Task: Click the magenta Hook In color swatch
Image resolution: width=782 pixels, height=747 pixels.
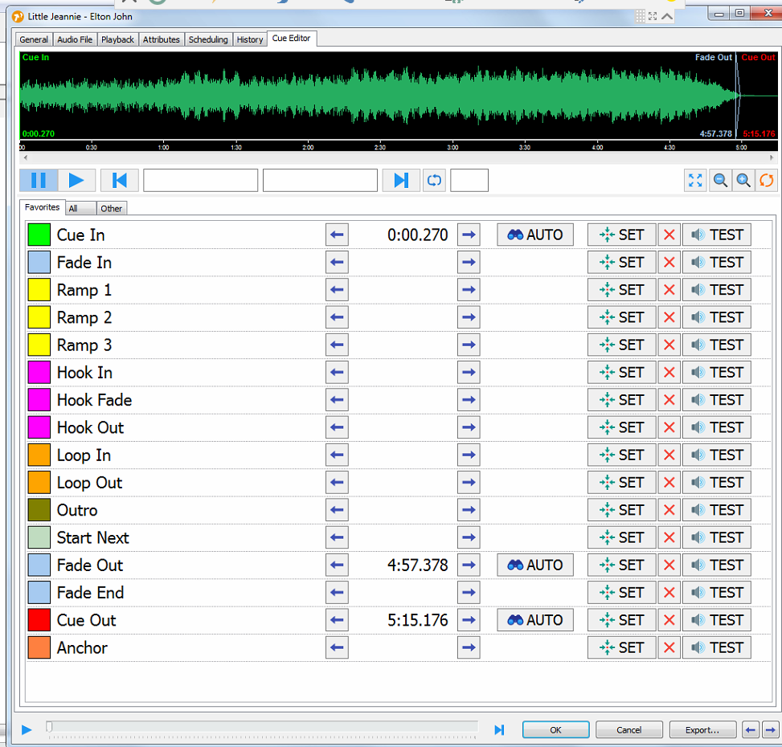Action: [39, 373]
